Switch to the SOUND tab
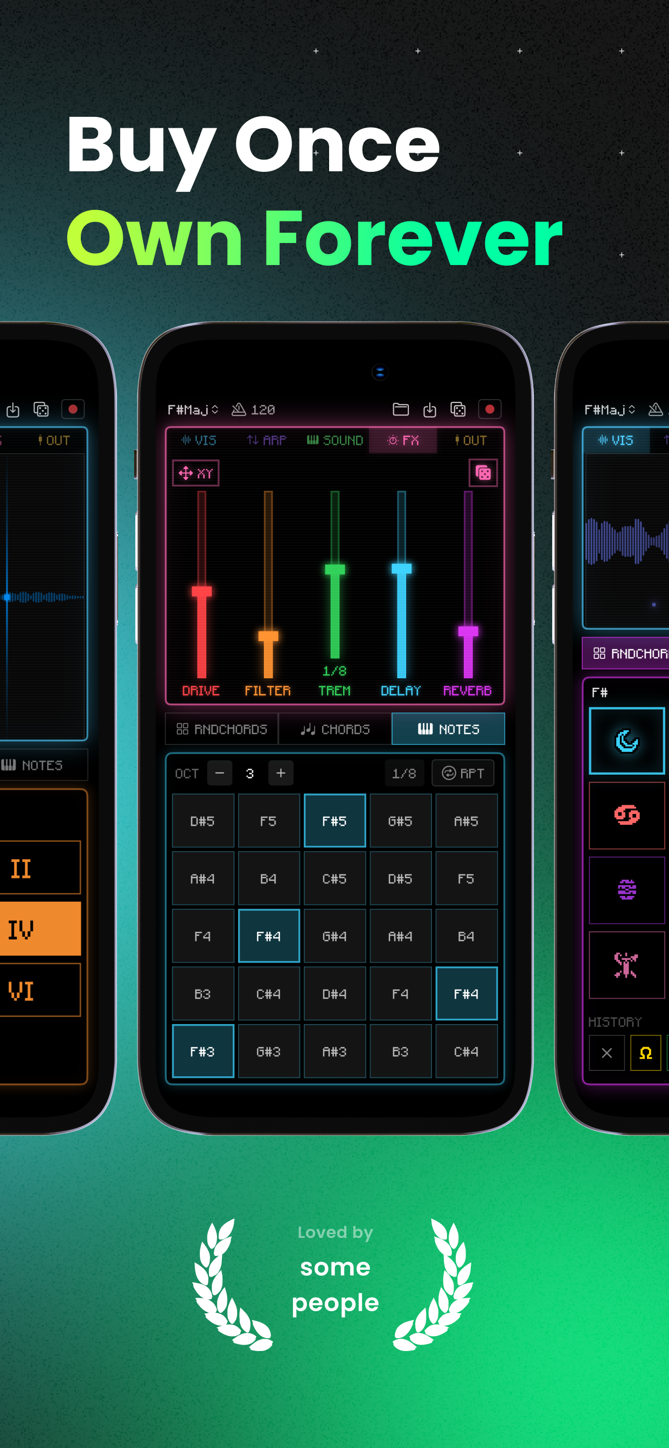This screenshot has width=669, height=1448. point(334,440)
